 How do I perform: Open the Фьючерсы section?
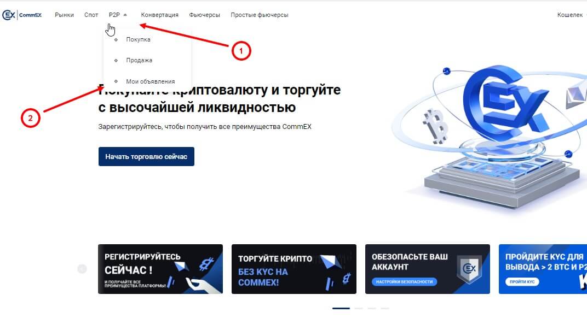coord(204,15)
